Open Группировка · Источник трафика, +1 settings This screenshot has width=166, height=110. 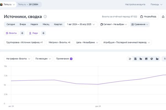(x=24, y=42)
